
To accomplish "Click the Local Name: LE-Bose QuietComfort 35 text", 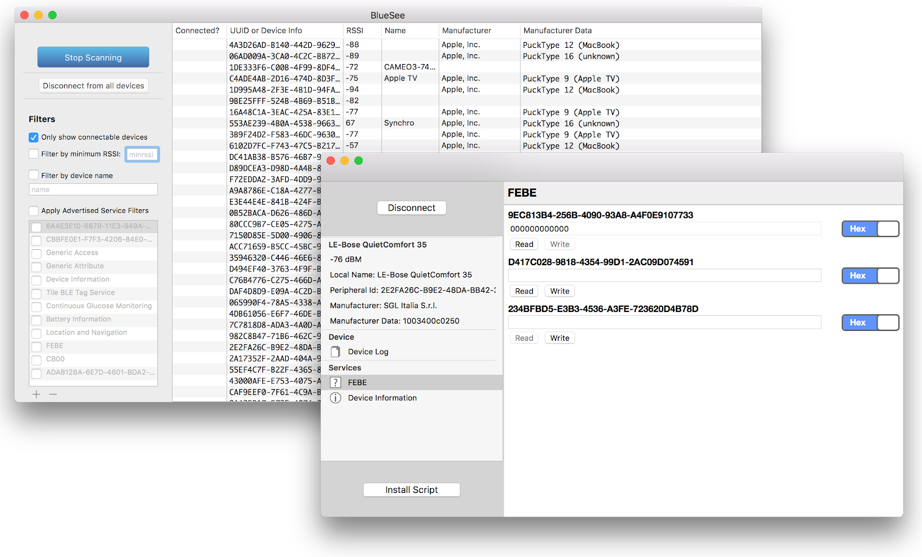I will point(401,275).
